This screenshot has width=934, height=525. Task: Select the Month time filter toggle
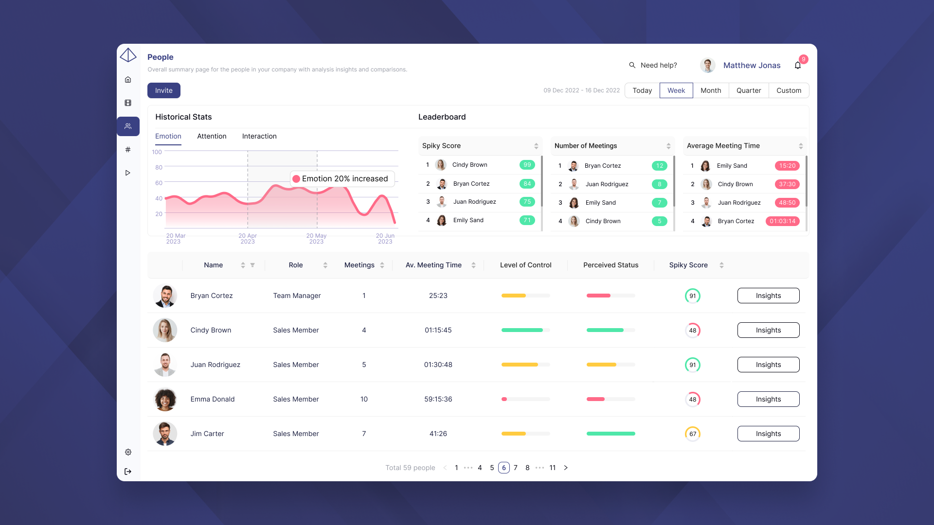(710, 90)
